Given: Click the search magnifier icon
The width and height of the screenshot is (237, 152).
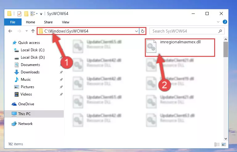Looking at the screenshot, I should 220,31.
